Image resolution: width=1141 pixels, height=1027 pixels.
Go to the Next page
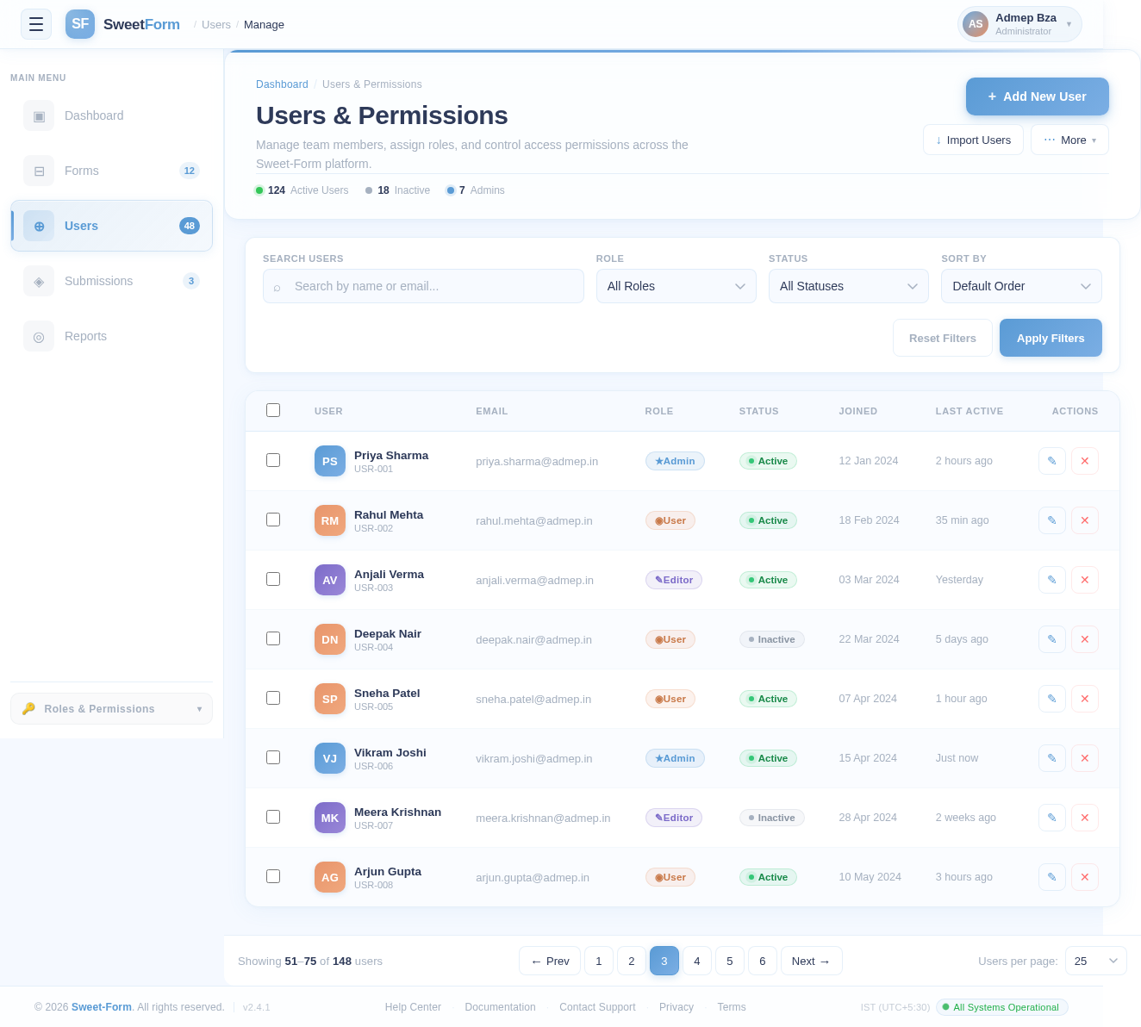812,961
